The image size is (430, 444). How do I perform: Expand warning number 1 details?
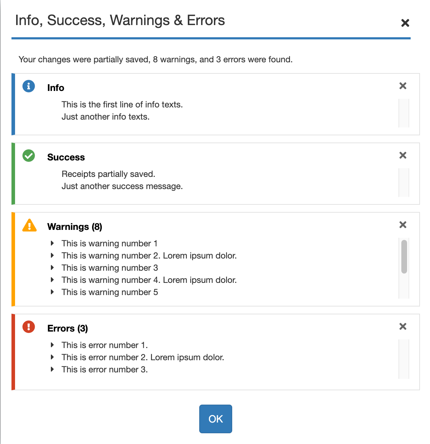(52, 243)
